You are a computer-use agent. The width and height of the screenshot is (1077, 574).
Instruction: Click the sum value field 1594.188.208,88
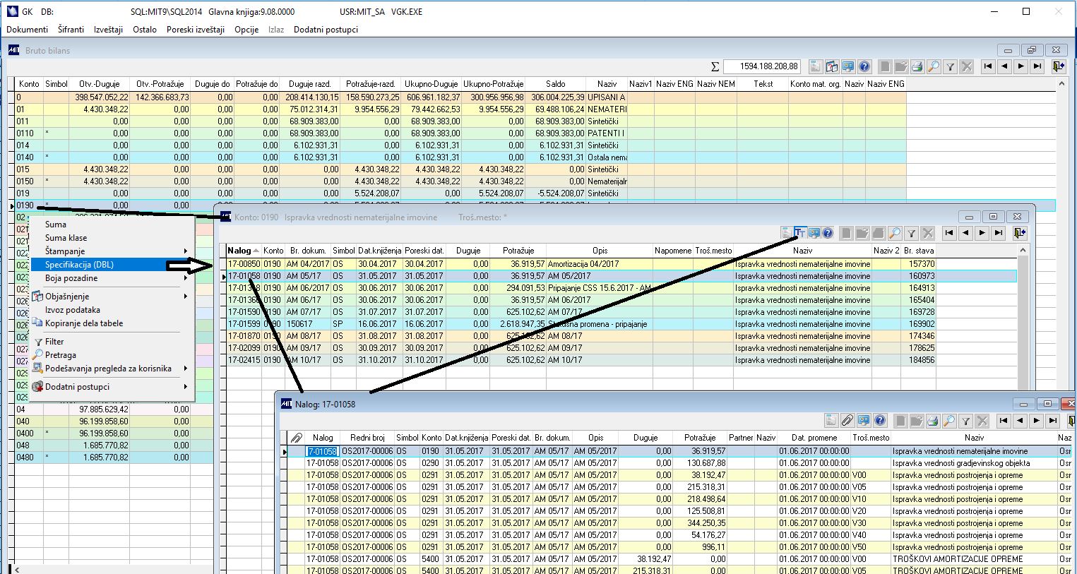point(763,66)
